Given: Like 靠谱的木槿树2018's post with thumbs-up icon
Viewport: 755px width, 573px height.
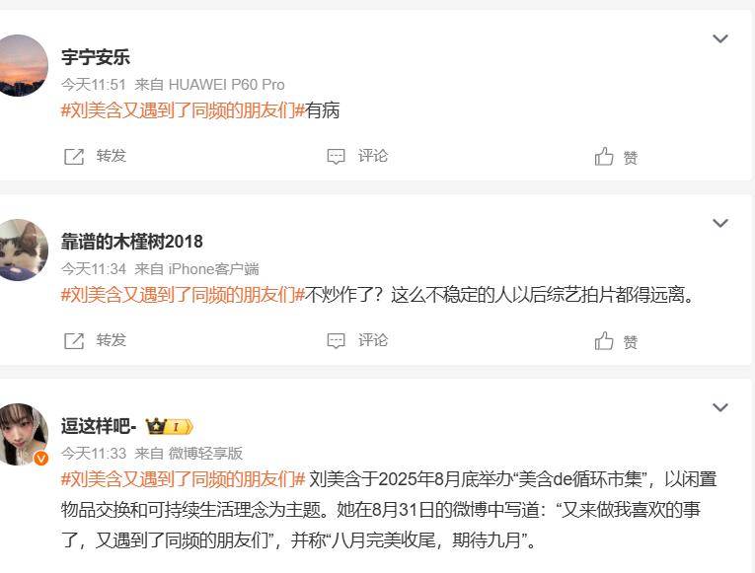Looking at the screenshot, I should coord(604,340).
